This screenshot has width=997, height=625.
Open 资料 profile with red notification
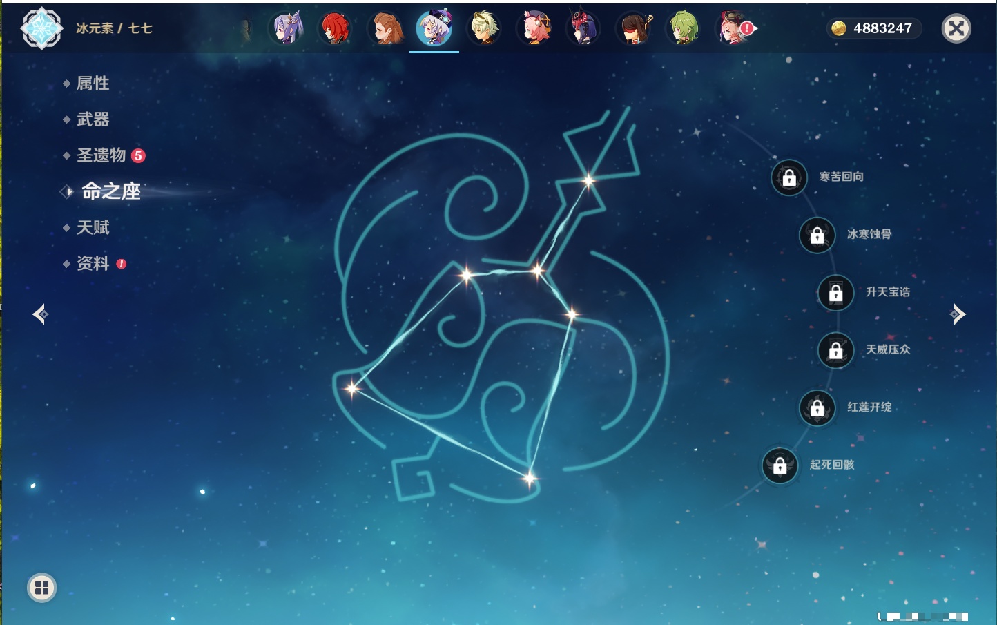(x=93, y=263)
